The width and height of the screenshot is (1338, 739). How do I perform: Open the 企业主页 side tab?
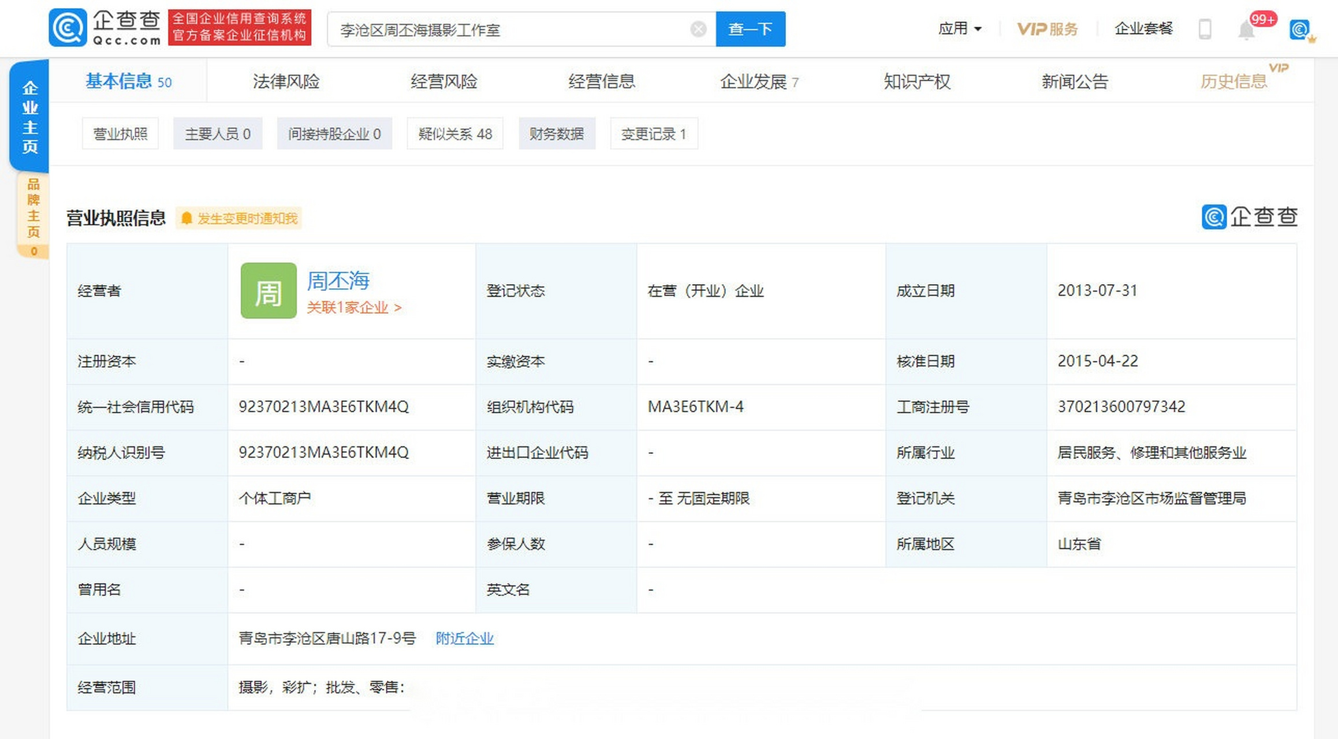[x=29, y=117]
